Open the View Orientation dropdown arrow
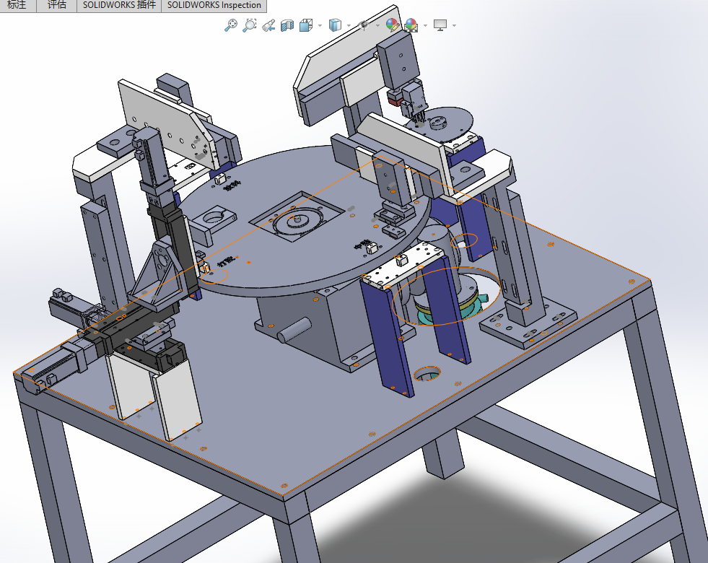This screenshot has height=563, width=708. 320,26
